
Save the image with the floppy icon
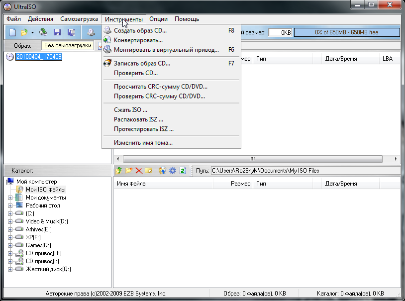[x=57, y=32]
